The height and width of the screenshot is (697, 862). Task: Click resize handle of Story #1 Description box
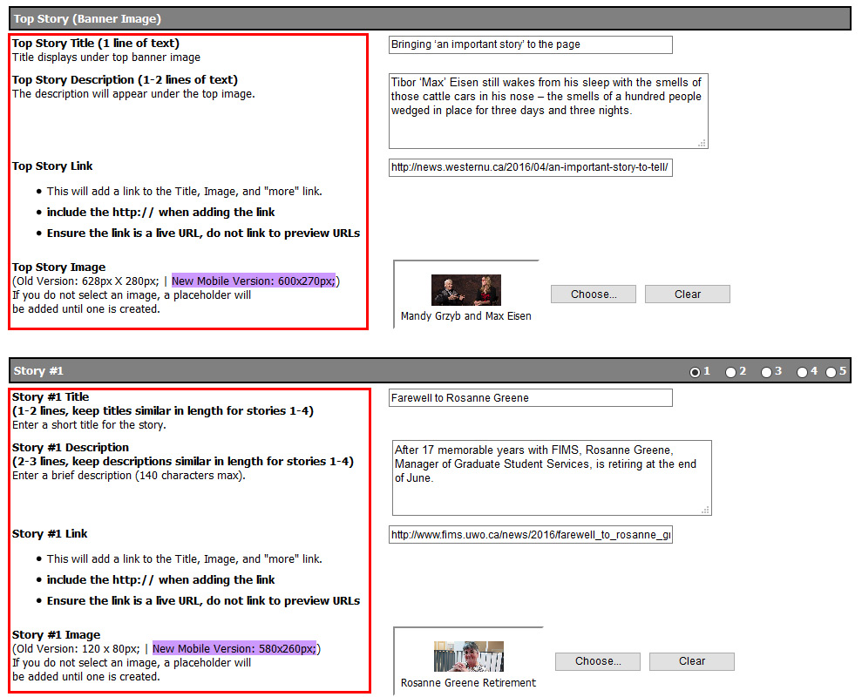pyautogui.click(x=706, y=510)
